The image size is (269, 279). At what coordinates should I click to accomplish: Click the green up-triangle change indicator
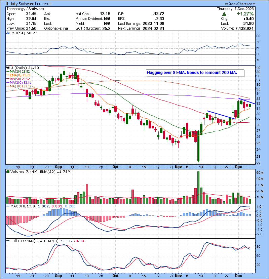224,14
